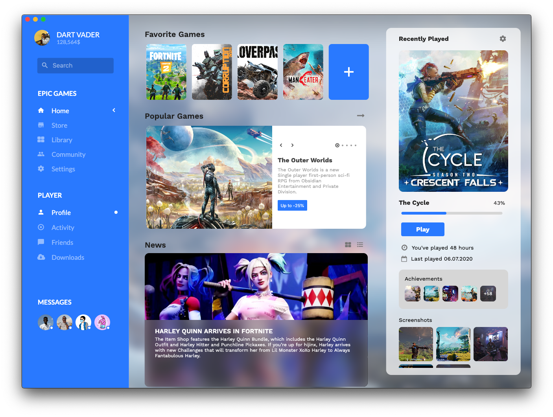Collapse Home menu chevron

[x=114, y=110]
